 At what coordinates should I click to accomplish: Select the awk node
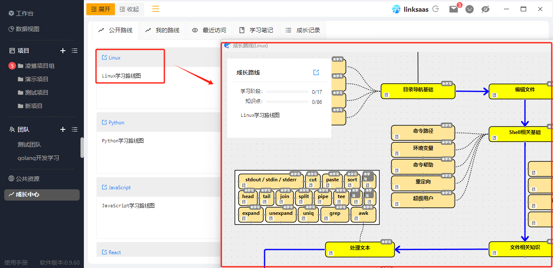tap(363, 215)
